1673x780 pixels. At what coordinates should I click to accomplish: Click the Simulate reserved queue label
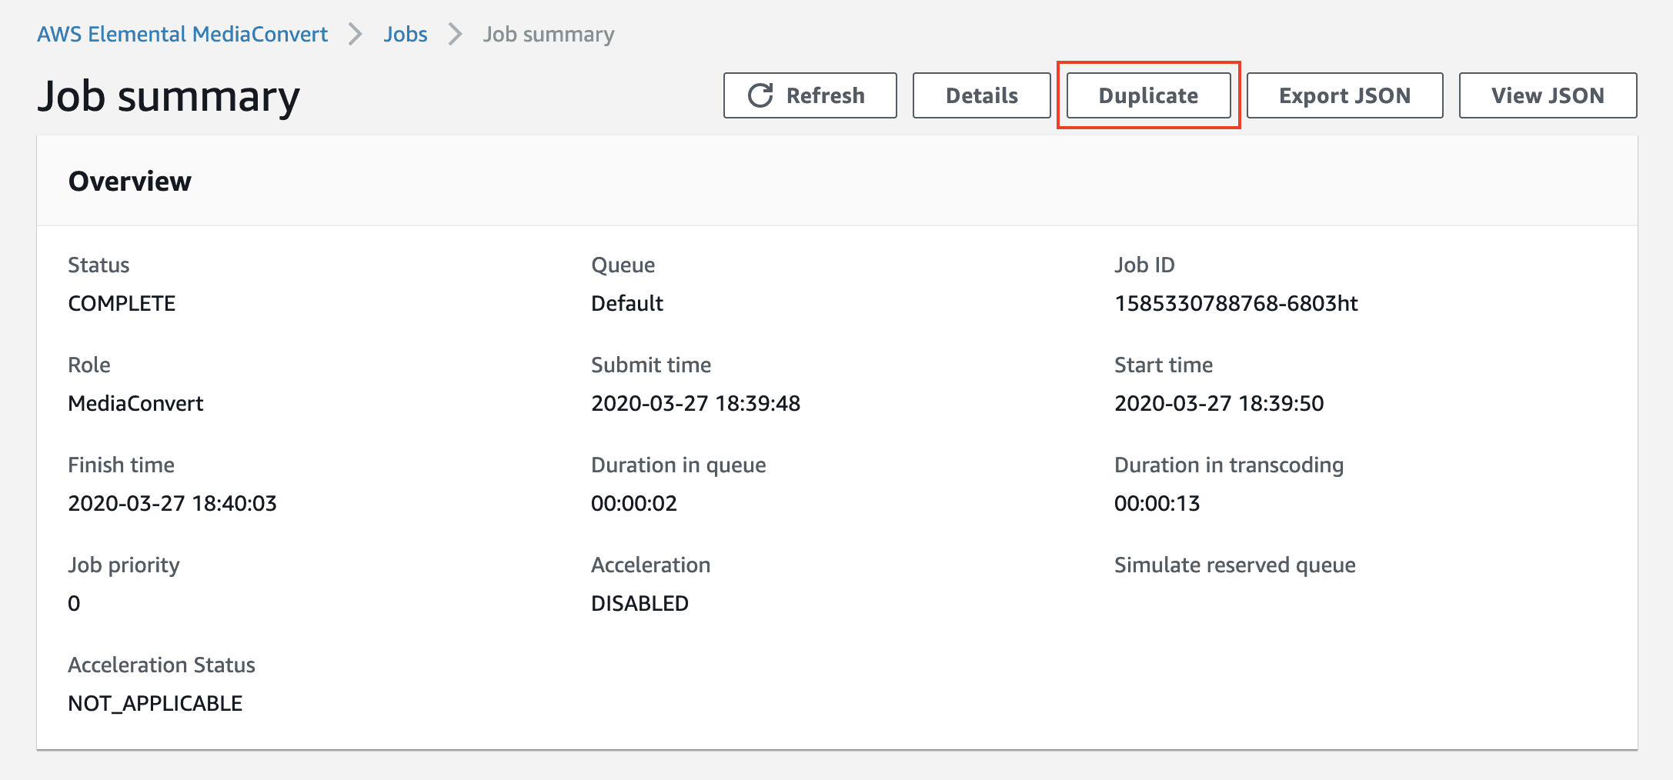tap(1235, 565)
